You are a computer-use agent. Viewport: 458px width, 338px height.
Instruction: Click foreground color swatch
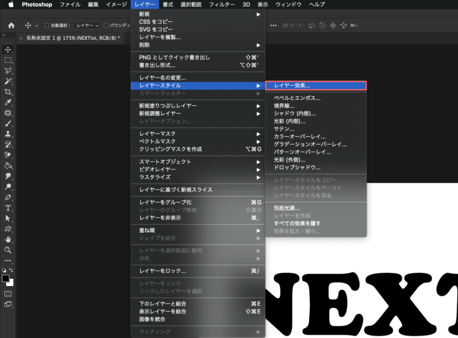pos(5,278)
